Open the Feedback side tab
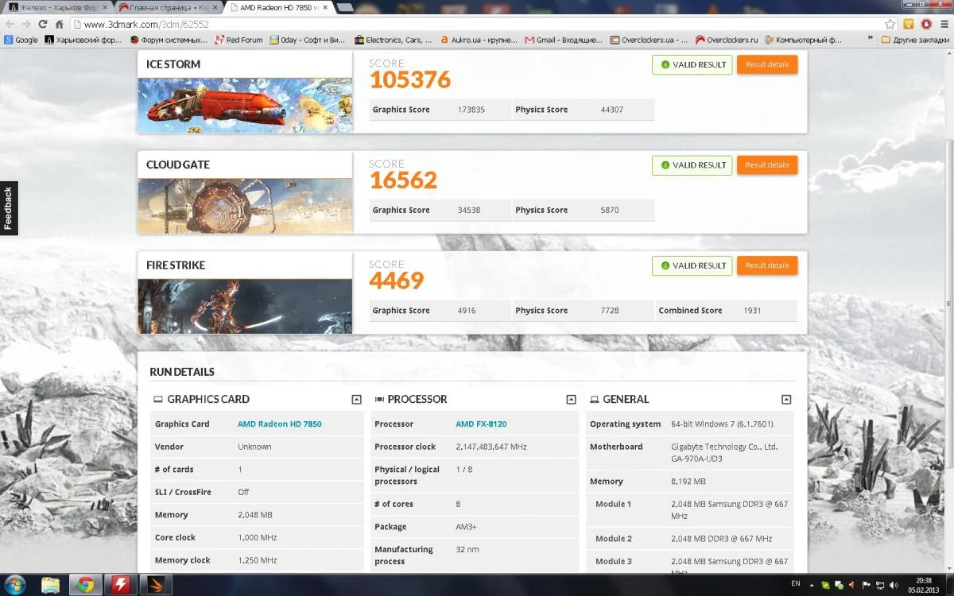Screen dimensions: 954x596 pyautogui.click(x=8, y=208)
